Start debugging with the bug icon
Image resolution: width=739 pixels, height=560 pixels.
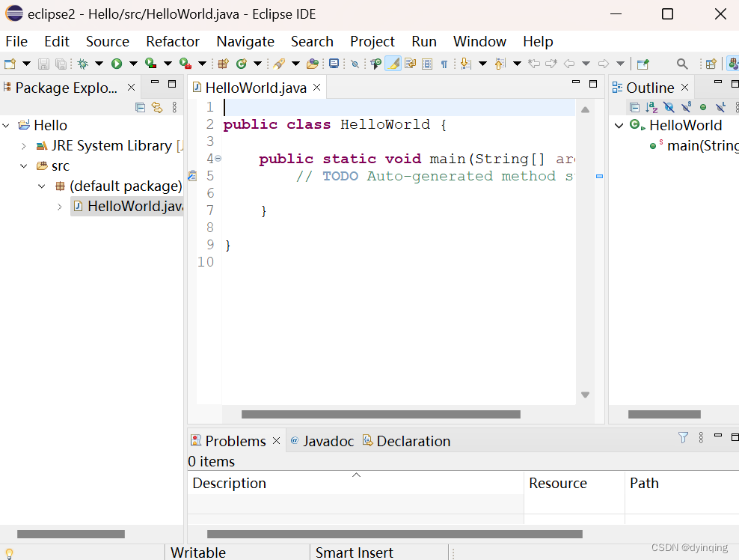coord(82,64)
